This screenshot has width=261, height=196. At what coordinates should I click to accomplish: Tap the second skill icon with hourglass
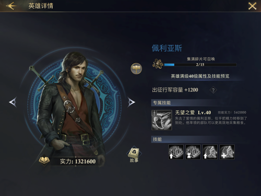pyautogui.click(x=193, y=152)
